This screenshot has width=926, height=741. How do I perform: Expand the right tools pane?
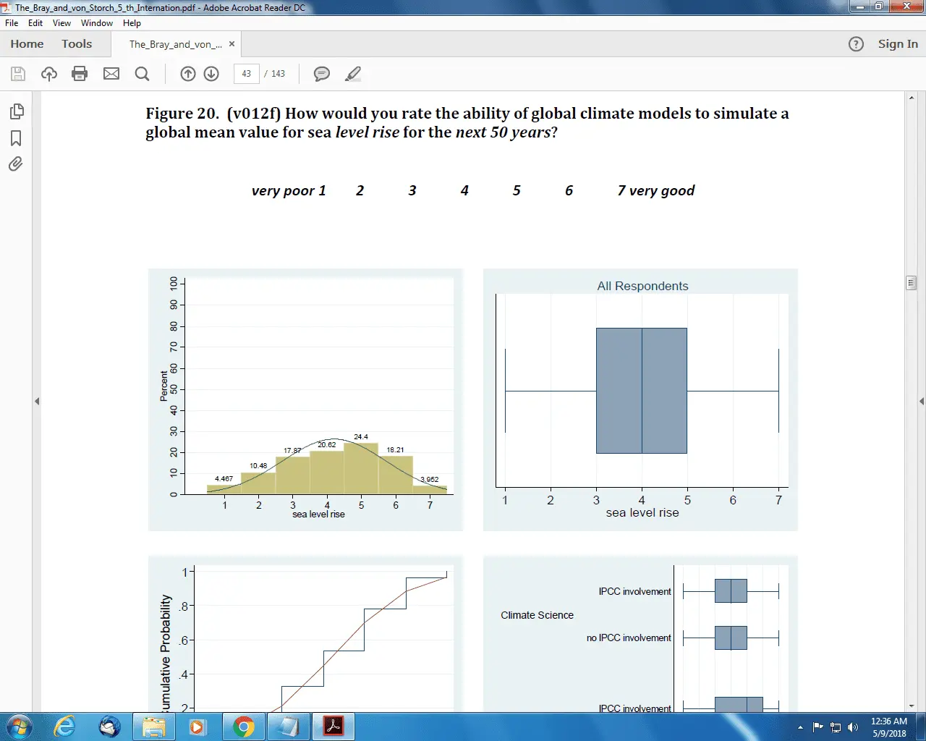[x=921, y=401]
